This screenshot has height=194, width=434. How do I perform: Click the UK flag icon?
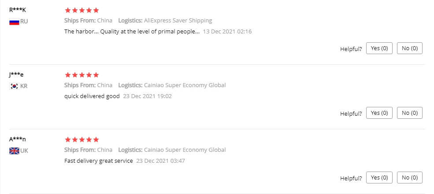pos(14,151)
